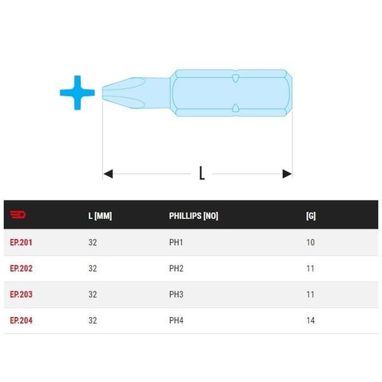The height and width of the screenshot is (382, 382).
Task: Open the EP.201 product reference
Action: [x=21, y=243]
